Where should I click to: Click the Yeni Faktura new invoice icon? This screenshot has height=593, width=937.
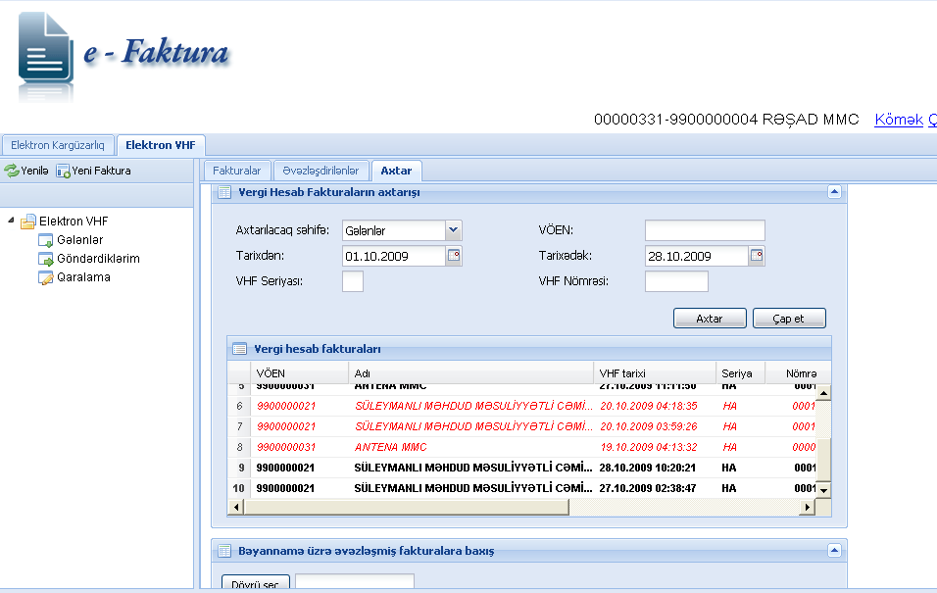[x=63, y=171]
